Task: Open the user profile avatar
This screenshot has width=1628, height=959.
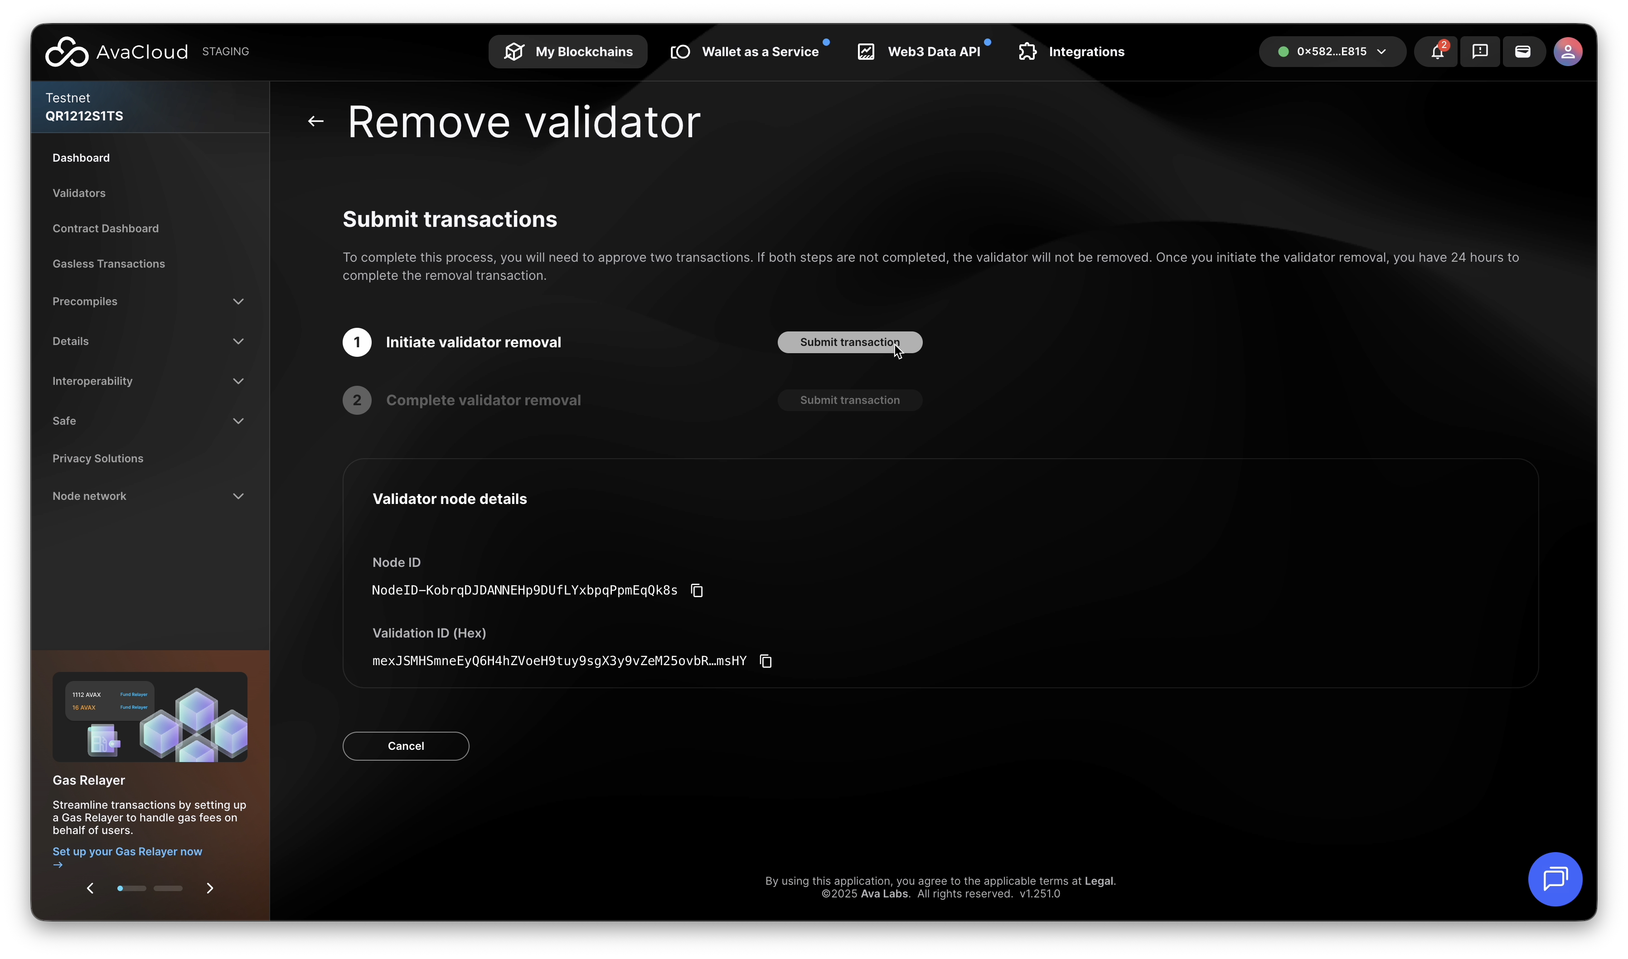Action: (x=1568, y=52)
